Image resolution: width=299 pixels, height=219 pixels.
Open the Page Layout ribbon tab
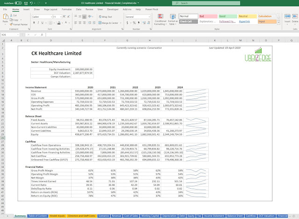coord(50,9)
